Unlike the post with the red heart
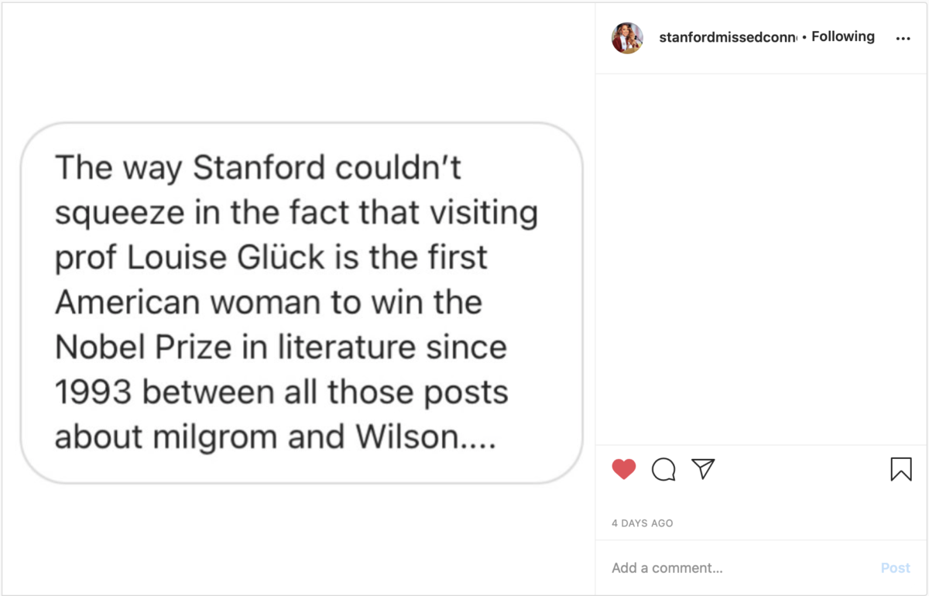The width and height of the screenshot is (929, 596). coord(624,469)
